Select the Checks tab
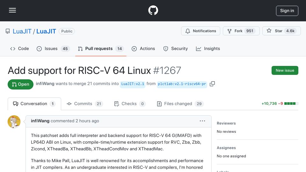 click(x=130, y=104)
